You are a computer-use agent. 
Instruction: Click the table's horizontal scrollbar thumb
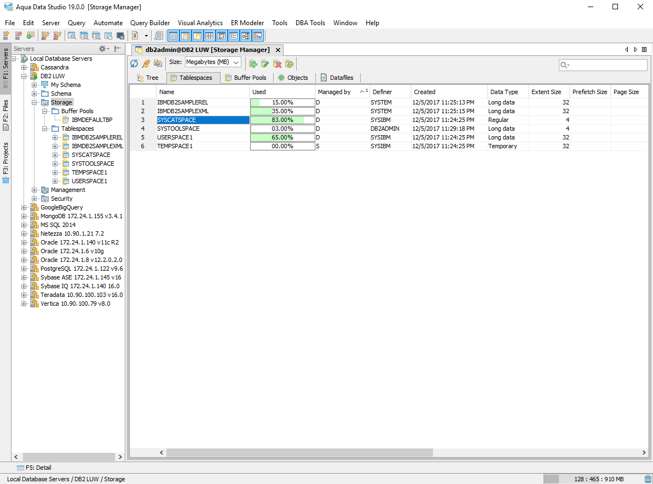pos(299,452)
